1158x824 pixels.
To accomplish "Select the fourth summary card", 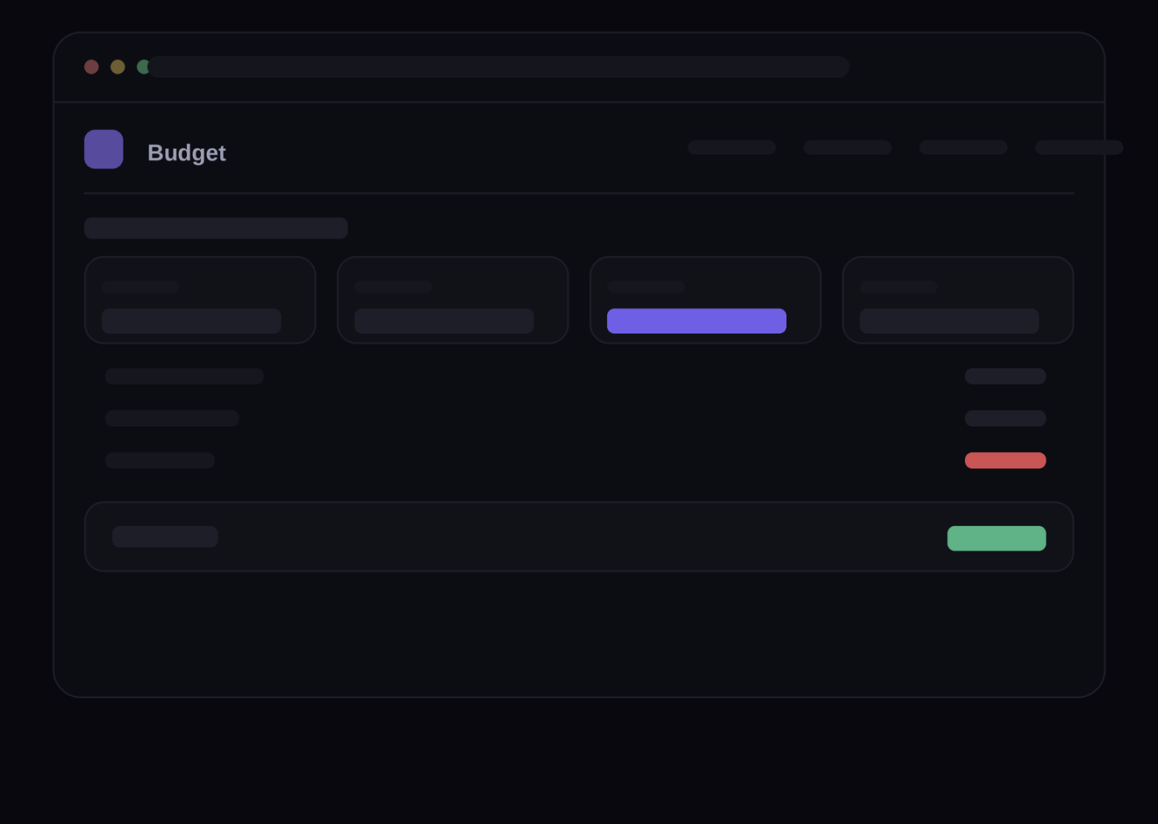I will tap(958, 300).
